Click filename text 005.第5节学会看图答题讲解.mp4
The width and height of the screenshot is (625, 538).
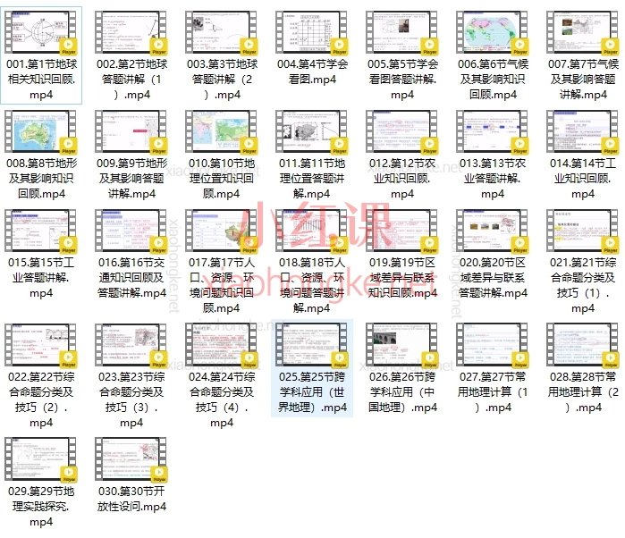tap(401, 79)
